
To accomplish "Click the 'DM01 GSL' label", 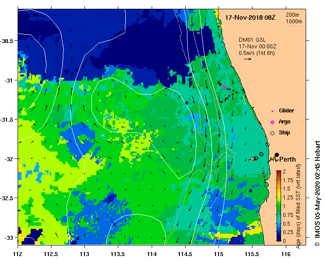I will tap(252, 40).
